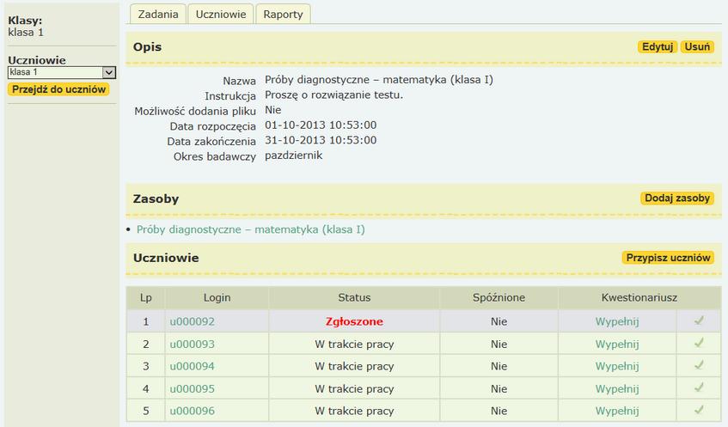Click the checkmark icon in row u000093
This screenshot has width=728, height=427.
(700, 343)
